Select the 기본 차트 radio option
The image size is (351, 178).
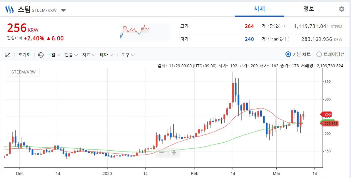tap(298, 54)
